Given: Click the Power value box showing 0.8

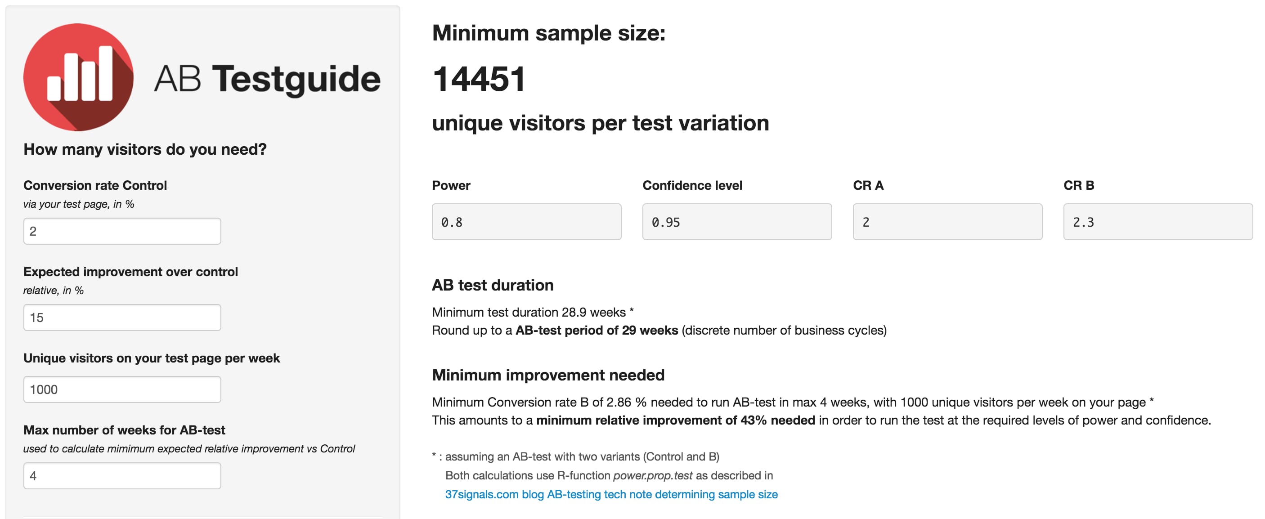Looking at the screenshot, I should [x=526, y=222].
